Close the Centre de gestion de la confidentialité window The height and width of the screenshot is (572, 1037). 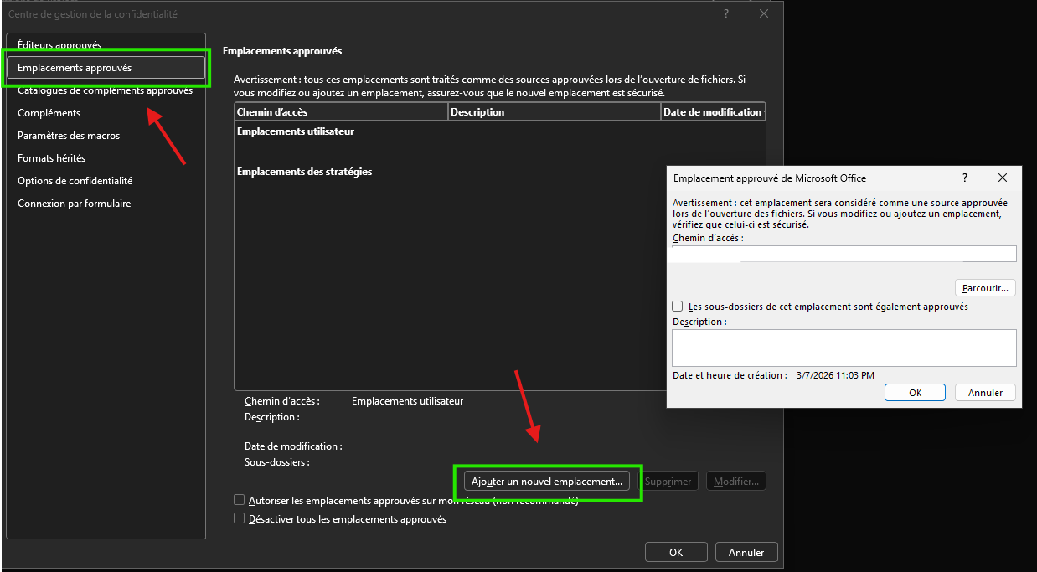pos(764,14)
